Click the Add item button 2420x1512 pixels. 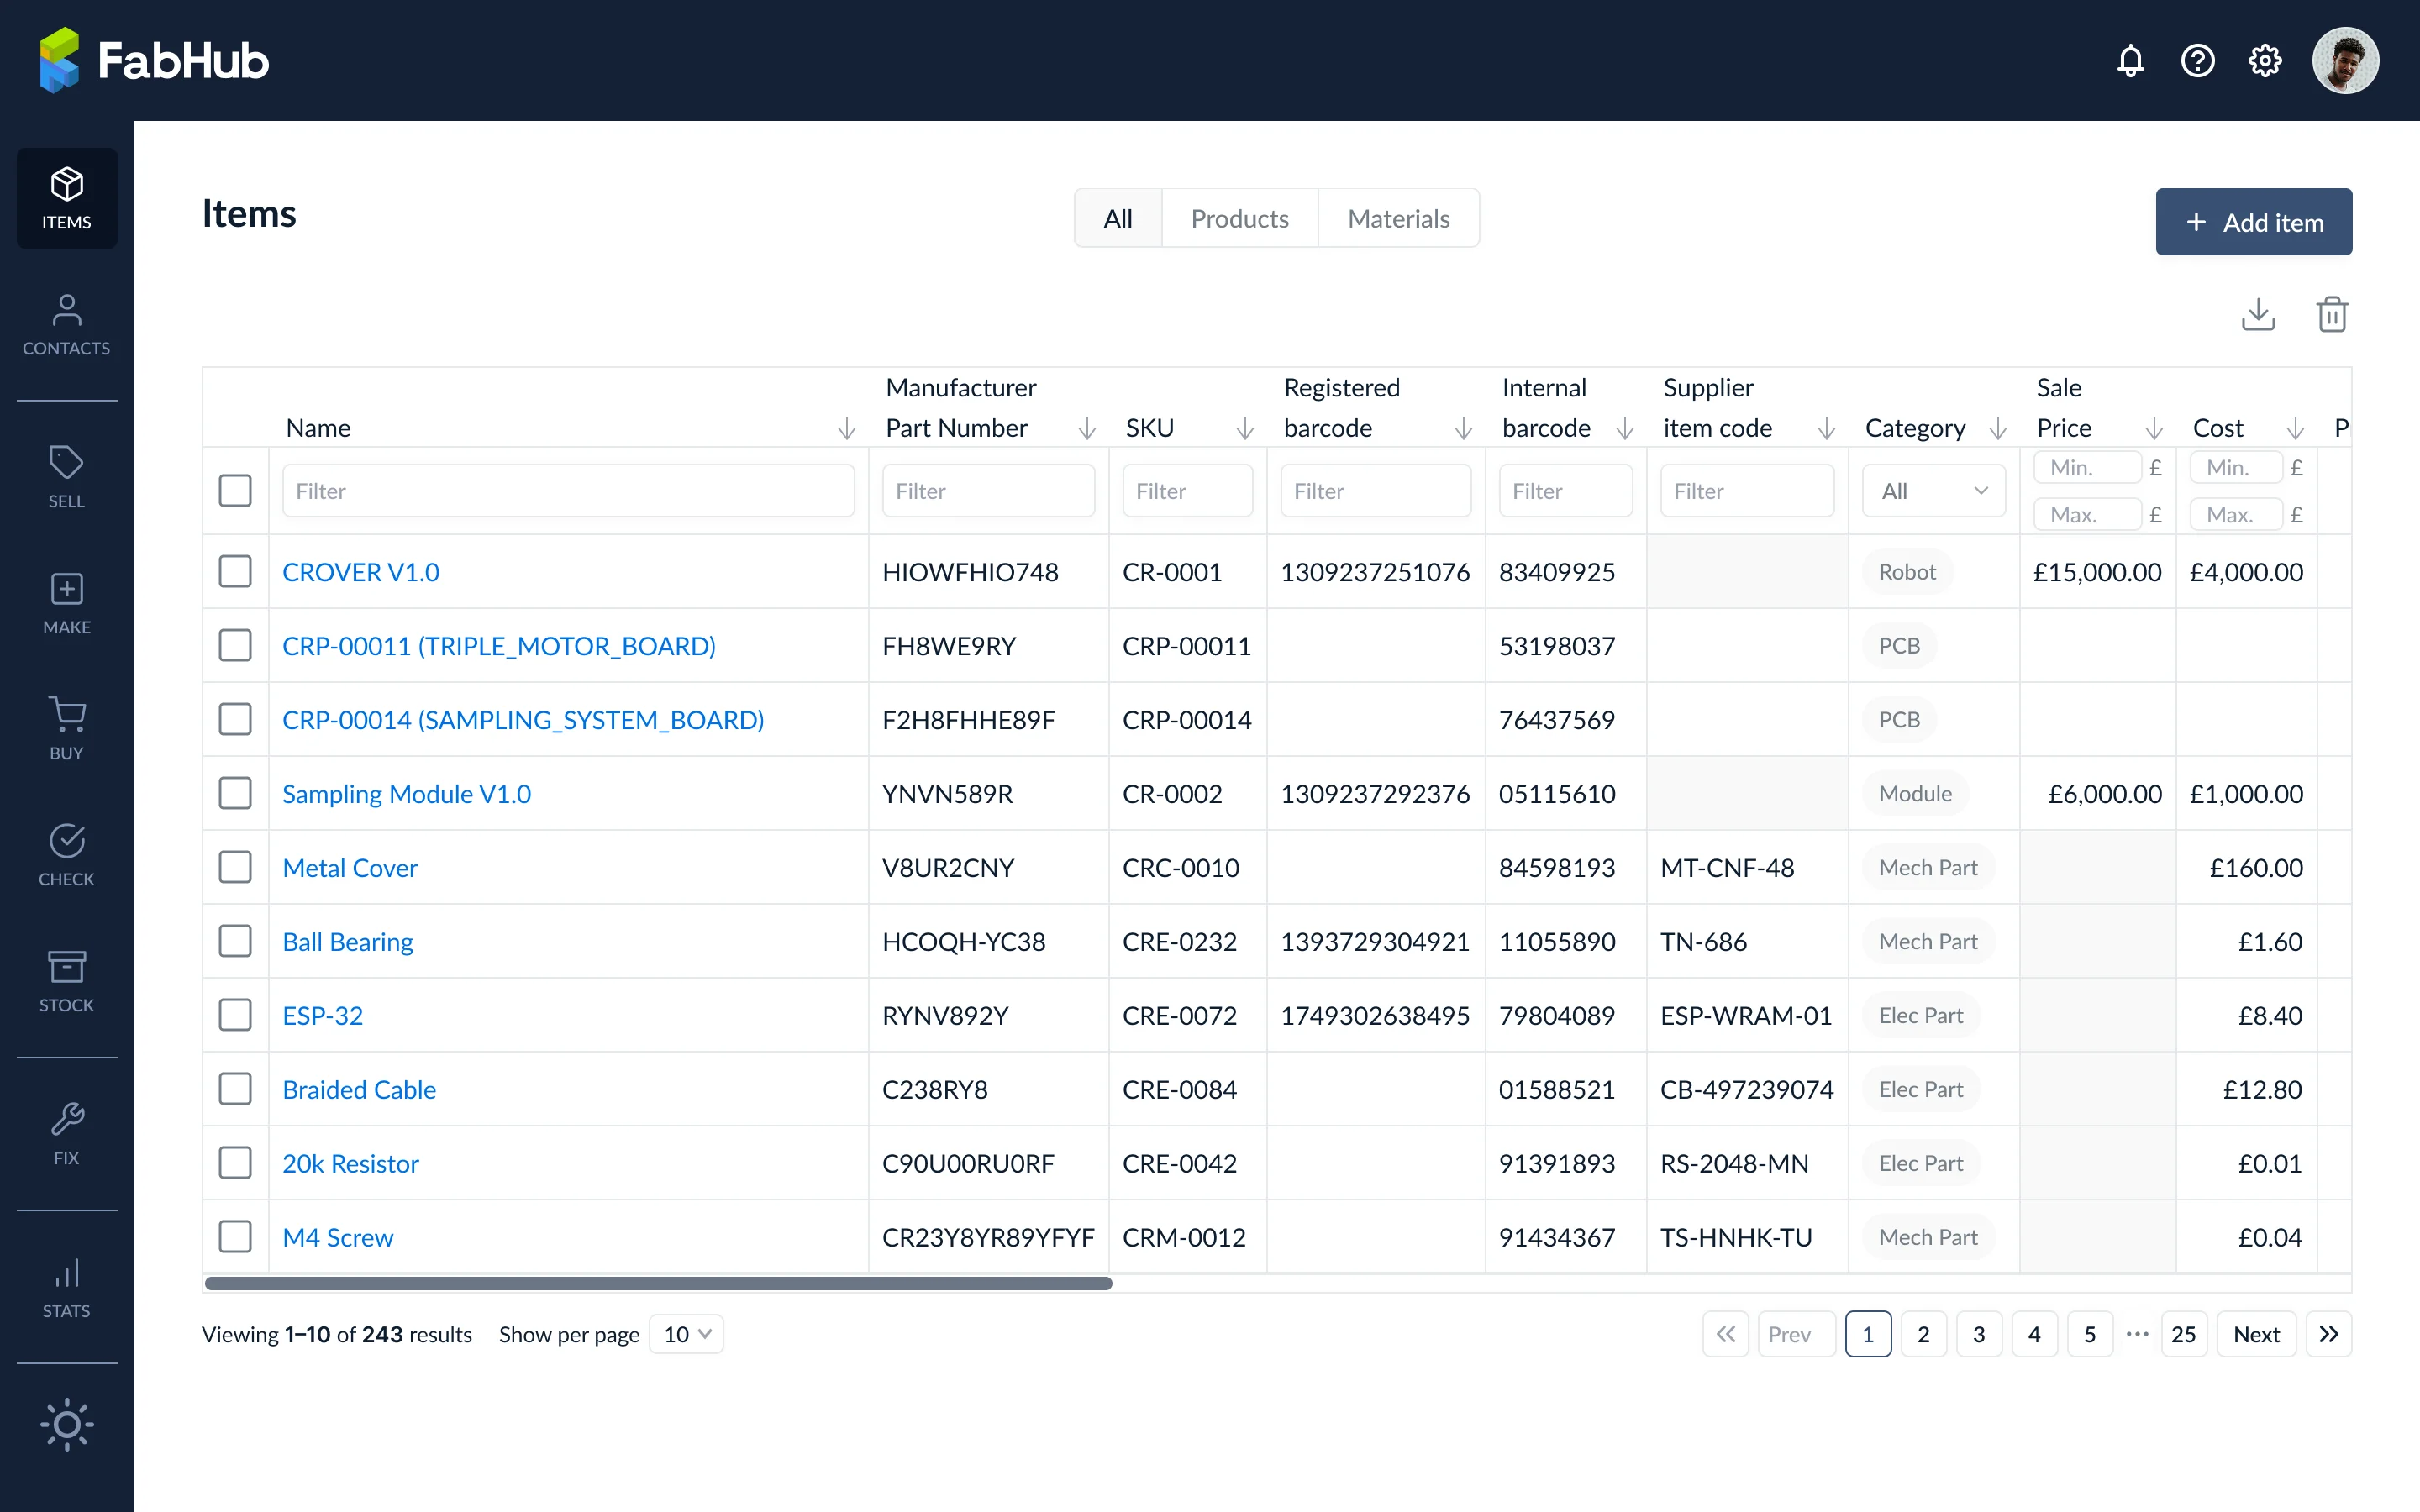click(2254, 222)
